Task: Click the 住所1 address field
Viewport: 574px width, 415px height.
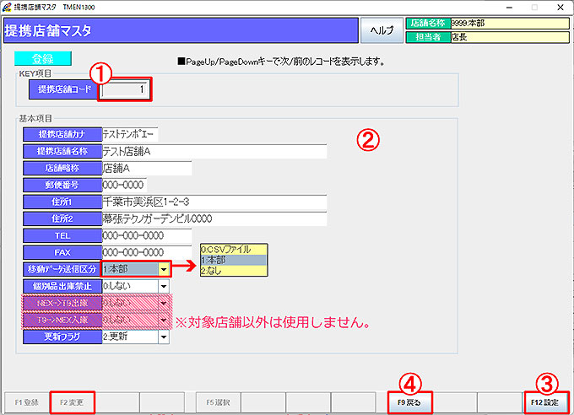Action: (214, 202)
